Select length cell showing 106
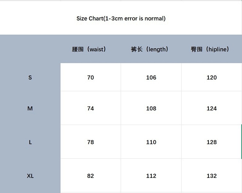 point(151,77)
